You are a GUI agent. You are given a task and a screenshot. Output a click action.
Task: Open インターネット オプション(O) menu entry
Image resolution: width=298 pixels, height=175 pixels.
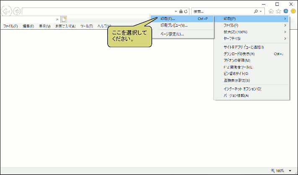pos(243,89)
